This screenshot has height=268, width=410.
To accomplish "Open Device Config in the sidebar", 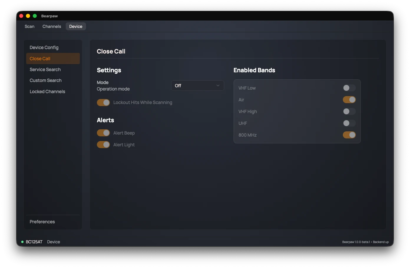I will [53, 47].
